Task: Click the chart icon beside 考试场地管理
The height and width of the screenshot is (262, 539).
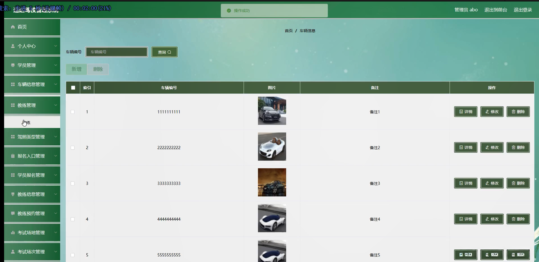Action: click(13, 233)
